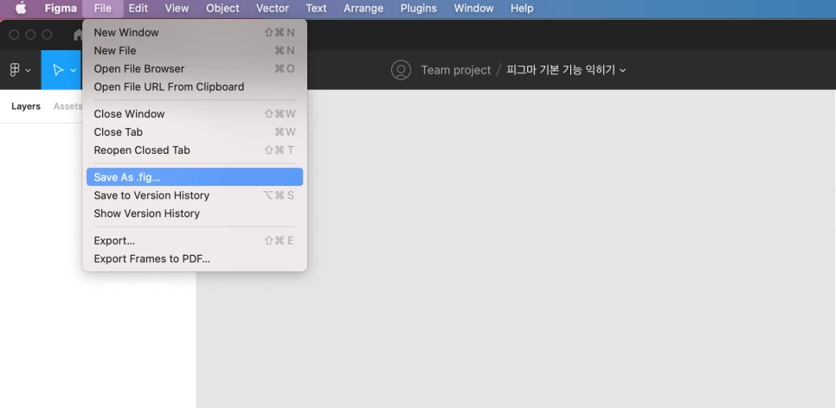Click the home icon in tab bar
Screen dimensions: 836x408
(78, 35)
